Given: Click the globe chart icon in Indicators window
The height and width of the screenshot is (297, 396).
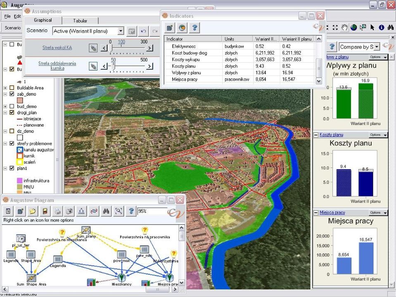Looking at the screenshot, I should pos(182,28).
